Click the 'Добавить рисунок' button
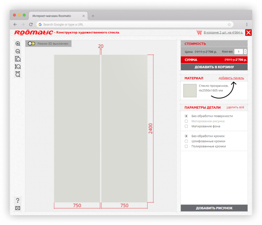The image size is (262, 225). click(x=214, y=208)
